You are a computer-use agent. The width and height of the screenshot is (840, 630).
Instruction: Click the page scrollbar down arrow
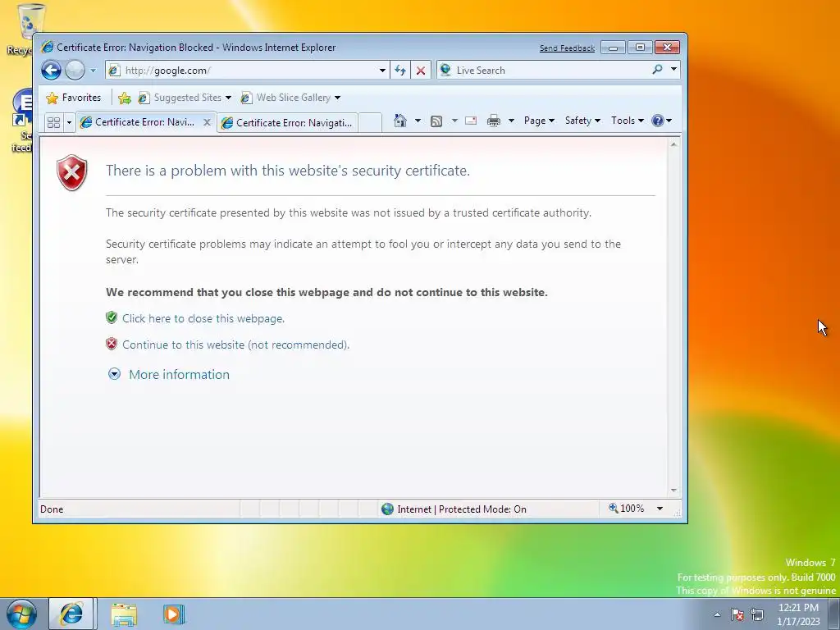674,491
